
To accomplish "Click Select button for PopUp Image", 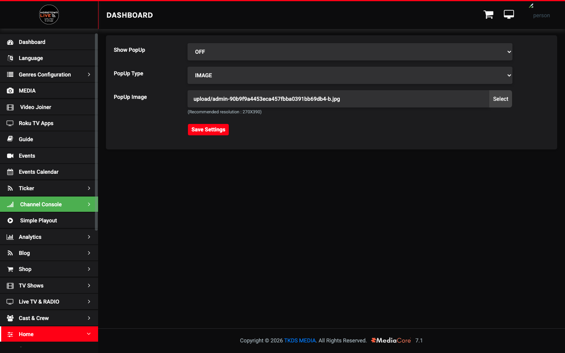I will pyautogui.click(x=501, y=99).
